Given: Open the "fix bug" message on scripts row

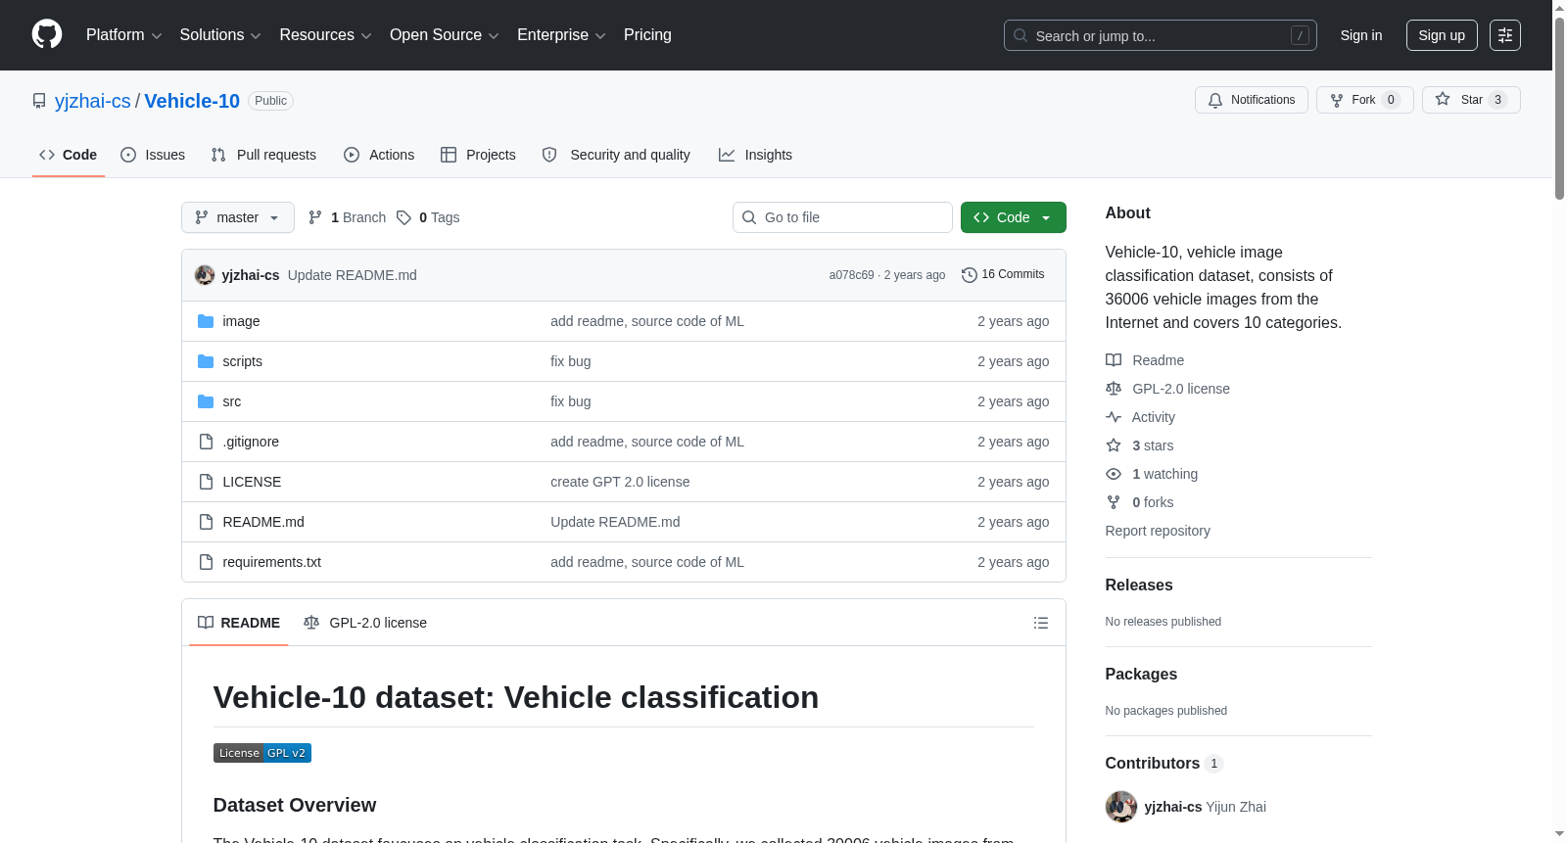Looking at the screenshot, I should pos(571,361).
